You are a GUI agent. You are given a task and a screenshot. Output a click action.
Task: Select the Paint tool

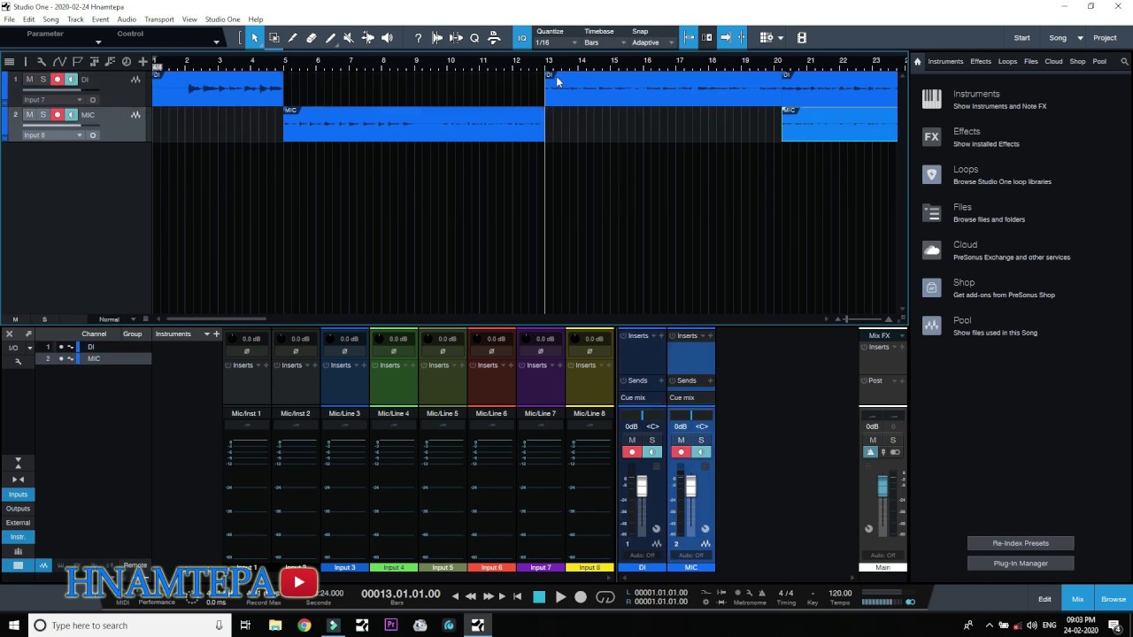pyautogui.click(x=330, y=38)
